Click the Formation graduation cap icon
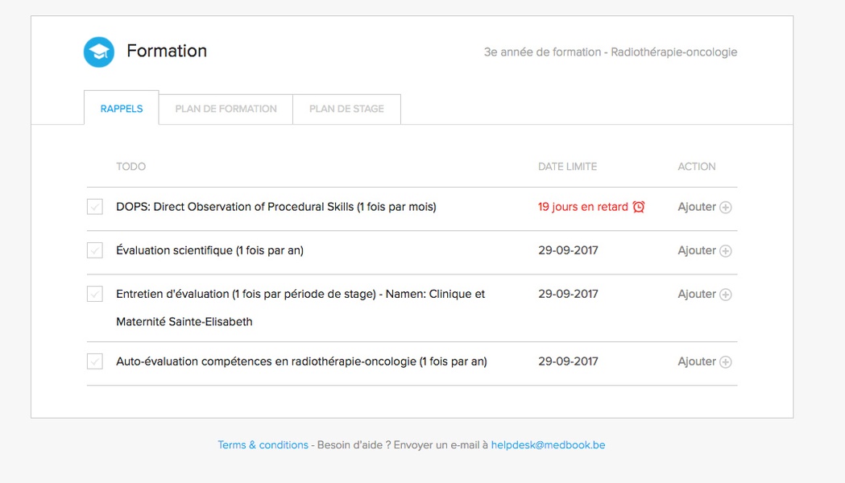This screenshot has width=845, height=483. click(99, 52)
